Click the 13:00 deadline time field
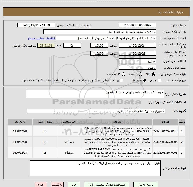The width and height of the screenshot is (193, 187). [x=99, y=45]
